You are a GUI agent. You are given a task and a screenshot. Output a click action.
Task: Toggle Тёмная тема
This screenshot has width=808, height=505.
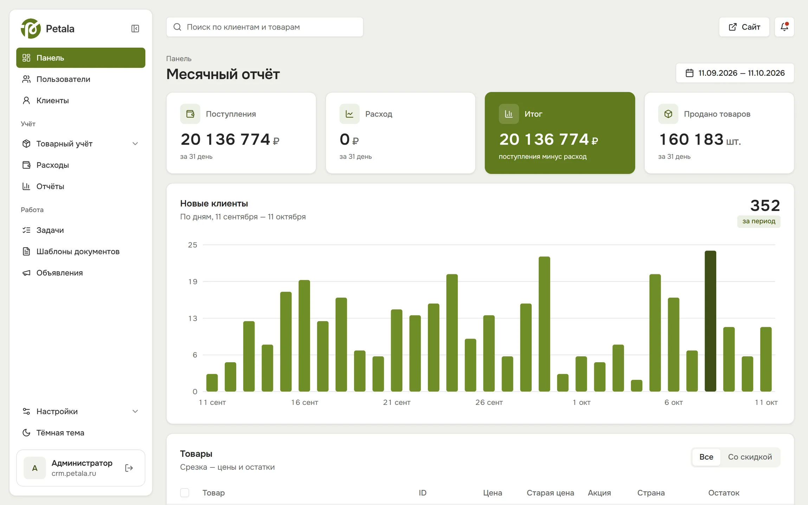coord(81,433)
